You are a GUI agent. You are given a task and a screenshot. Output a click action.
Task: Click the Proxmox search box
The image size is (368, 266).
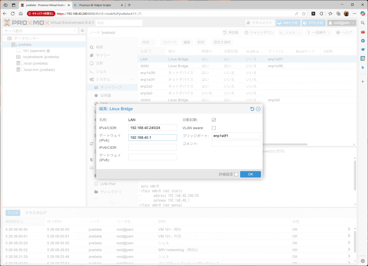click(119, 23)
